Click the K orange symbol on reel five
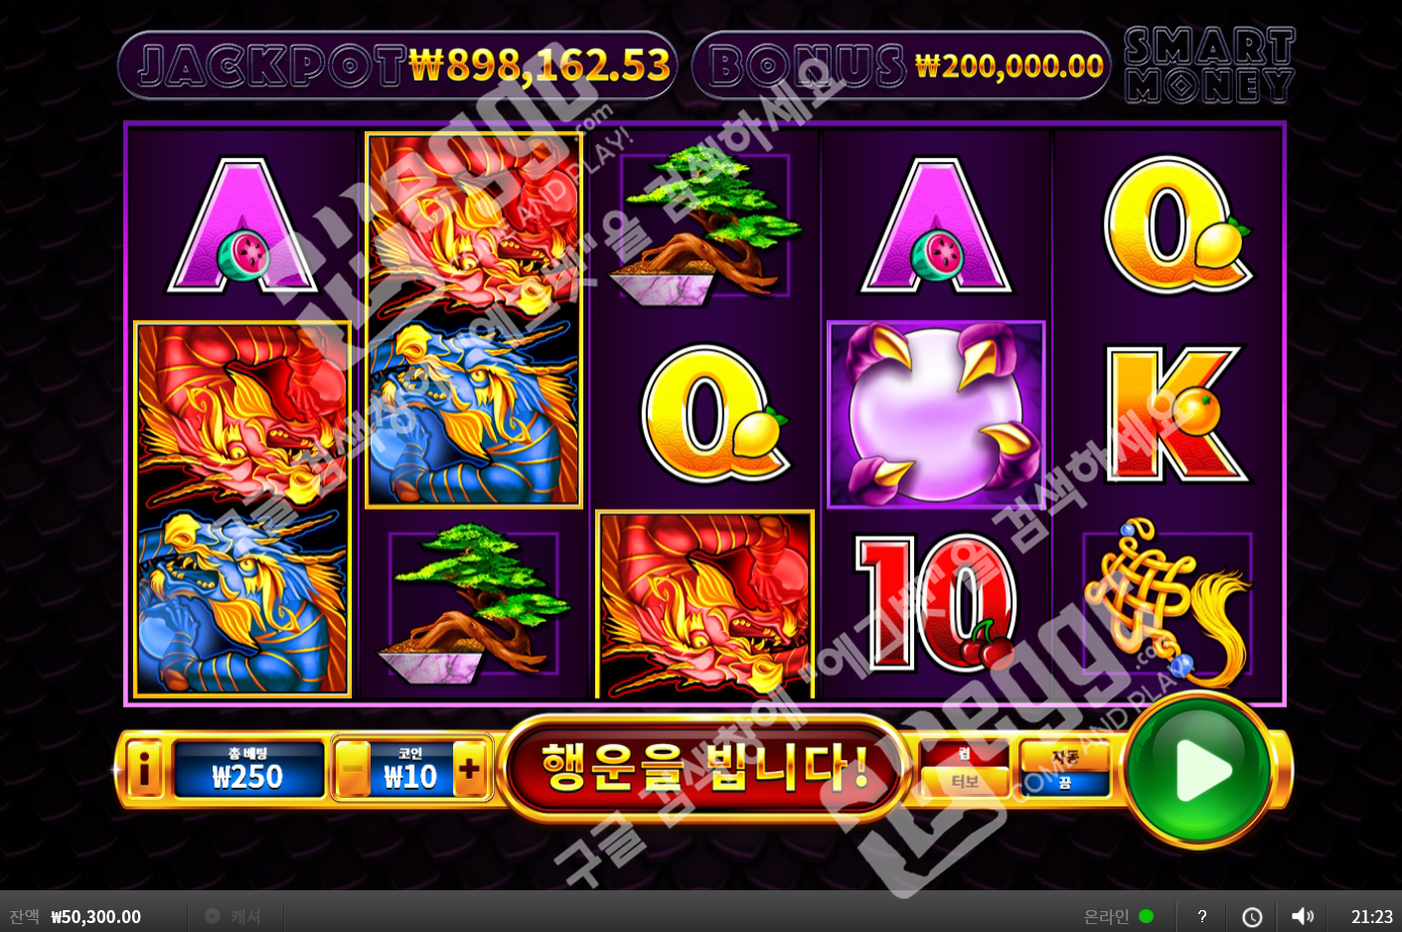Screen dimensions: 1402x932 coord(1177,414)
